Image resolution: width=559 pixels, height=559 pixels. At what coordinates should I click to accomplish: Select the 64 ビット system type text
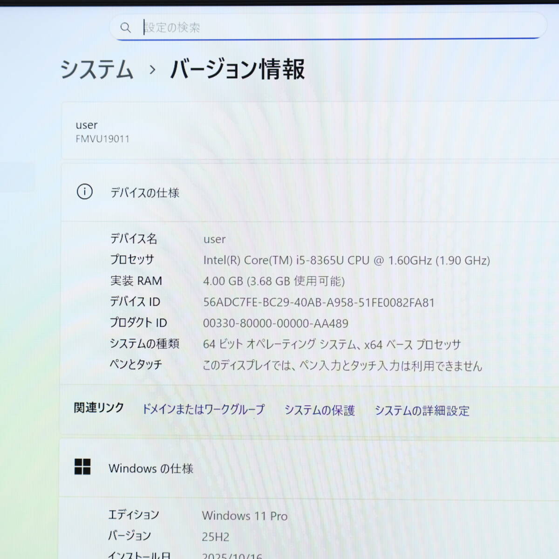(332, 344)
